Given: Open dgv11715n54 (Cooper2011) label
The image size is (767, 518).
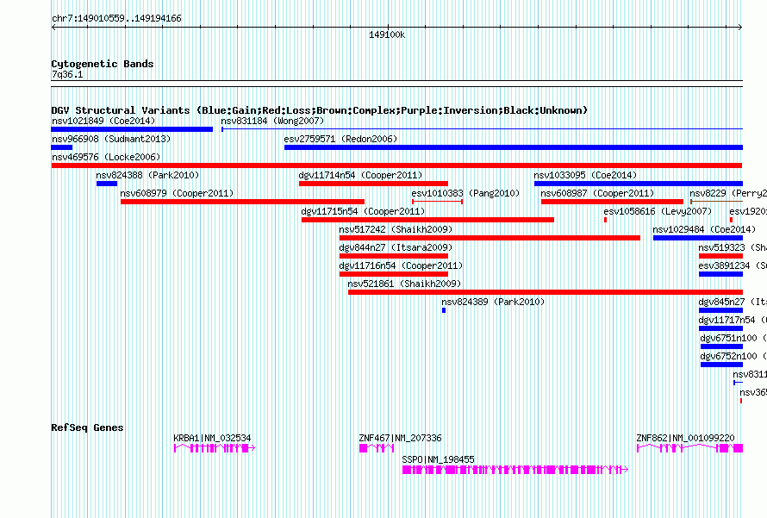Looking at the screenshot, I should coord(363,211).
